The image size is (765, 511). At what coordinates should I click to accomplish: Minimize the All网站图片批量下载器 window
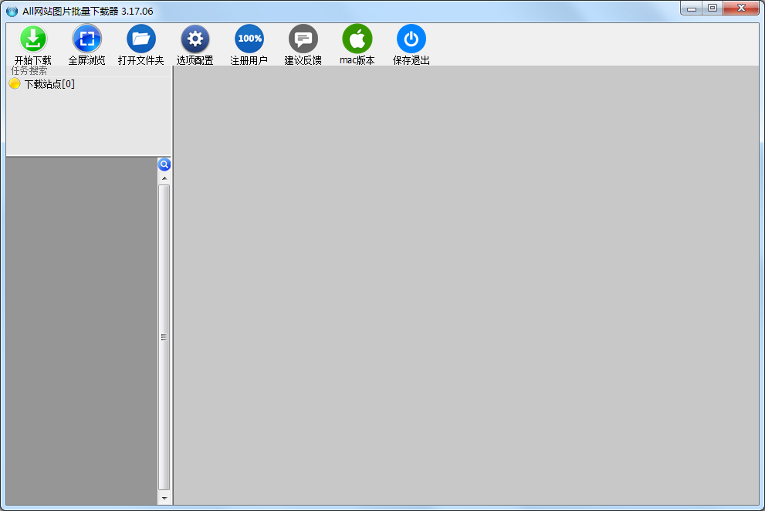[692, 8]
